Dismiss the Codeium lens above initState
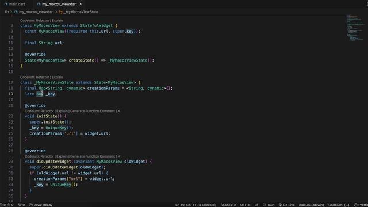Screen dimensions: 368x207 119,111
